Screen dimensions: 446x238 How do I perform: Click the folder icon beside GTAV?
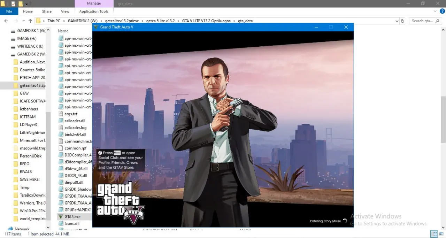15,93
